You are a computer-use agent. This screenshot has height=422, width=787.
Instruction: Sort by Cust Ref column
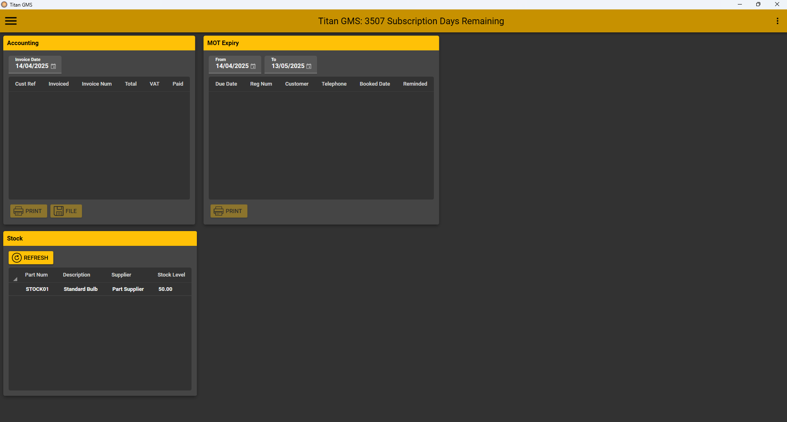click(x=25, y=84)
